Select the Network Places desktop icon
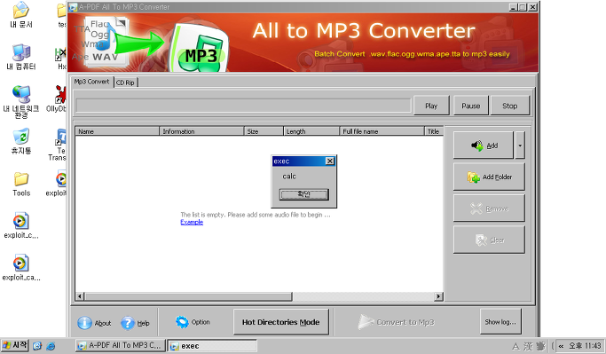 21,102
